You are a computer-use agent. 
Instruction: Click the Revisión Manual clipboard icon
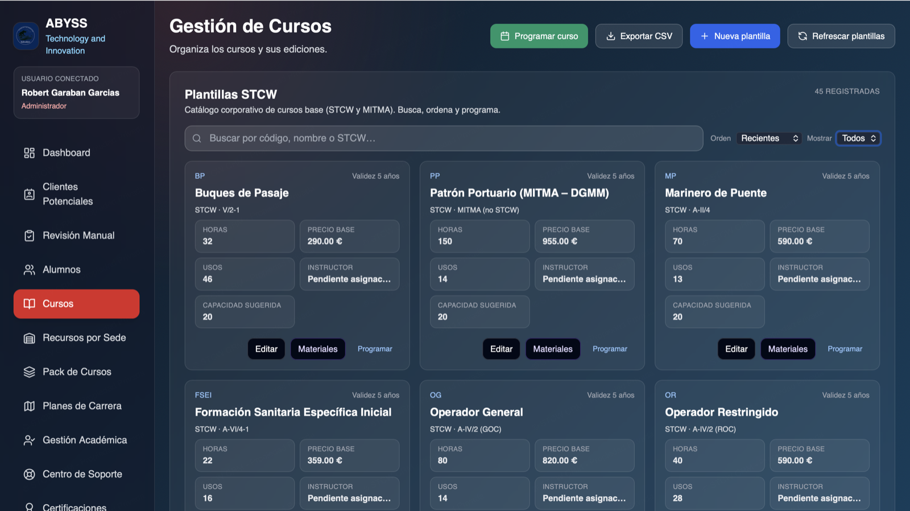tap(29, 236)
